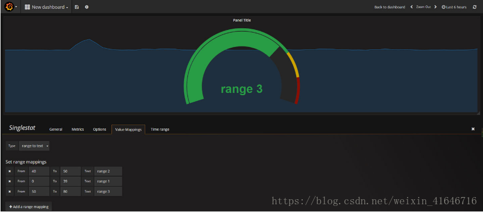Close the panel editor with X
Viewport: 483px width, 212px height.
coord(473,129)
